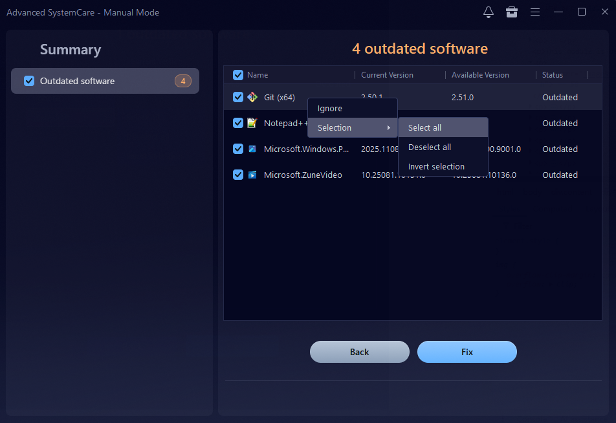Click the Microsoft.ZuneVideo app icon
Viewport: 616px width, 423px height.
252,175
